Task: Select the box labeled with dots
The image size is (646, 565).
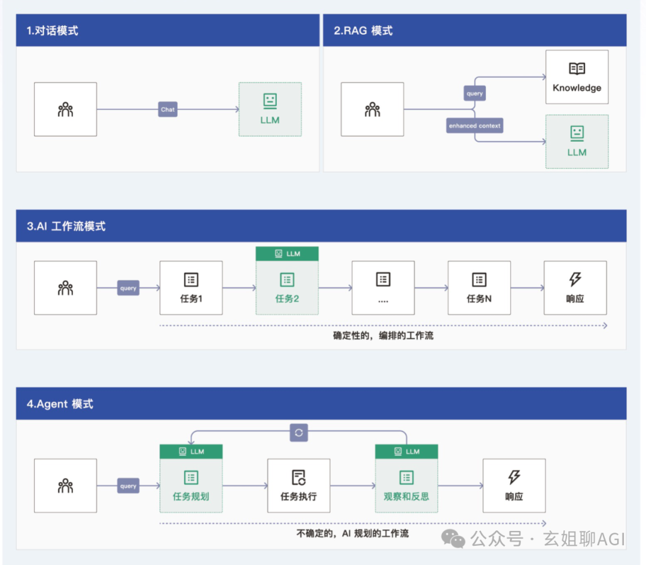Action: click(x=383, y=288)
